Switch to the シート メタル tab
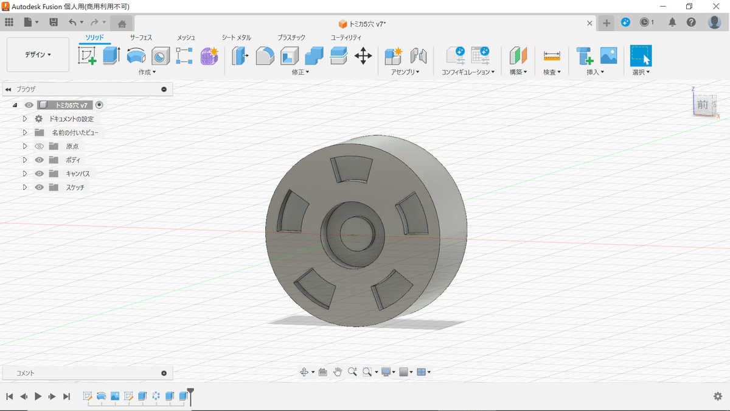The image size is (730, 411). coord(237,38)
